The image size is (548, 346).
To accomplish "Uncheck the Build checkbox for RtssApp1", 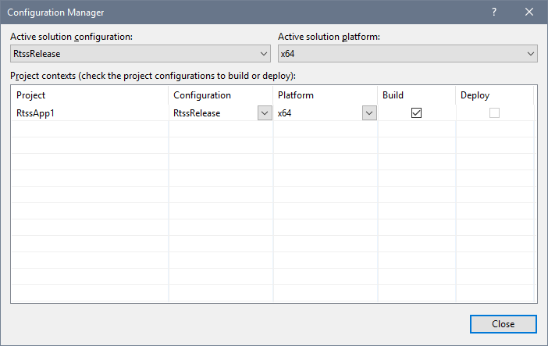I will (x=416, y=112).
